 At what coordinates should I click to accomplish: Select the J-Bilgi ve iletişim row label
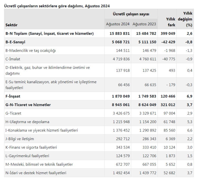(20, 139)
